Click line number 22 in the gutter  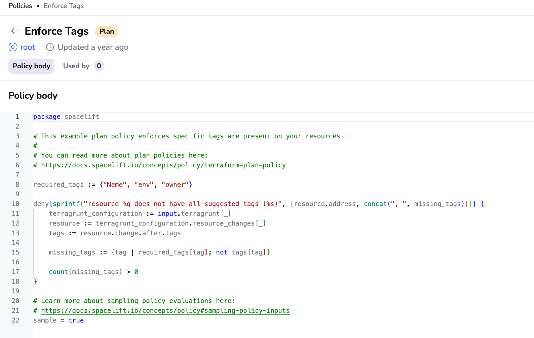pyautogui.click(x=15, y=320)
